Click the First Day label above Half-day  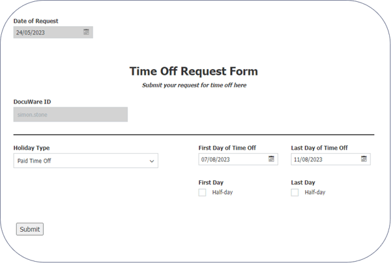[211, 182]
